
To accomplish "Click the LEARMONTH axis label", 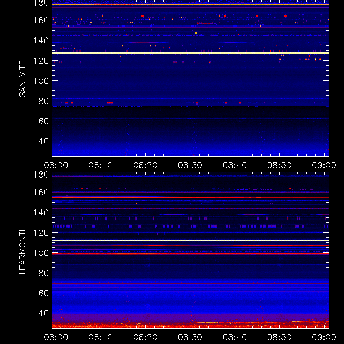I will click(x=22, y=250).
